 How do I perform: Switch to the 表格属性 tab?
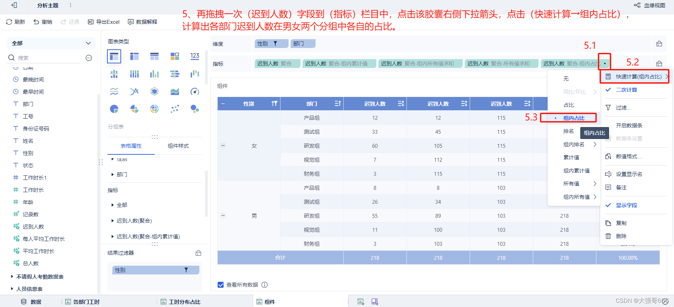(x=131, y=146)
